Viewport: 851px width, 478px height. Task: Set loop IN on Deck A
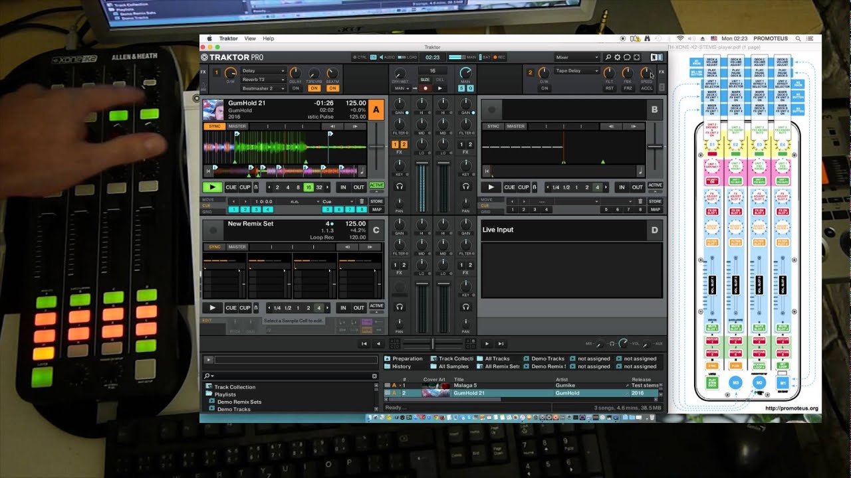343,187
